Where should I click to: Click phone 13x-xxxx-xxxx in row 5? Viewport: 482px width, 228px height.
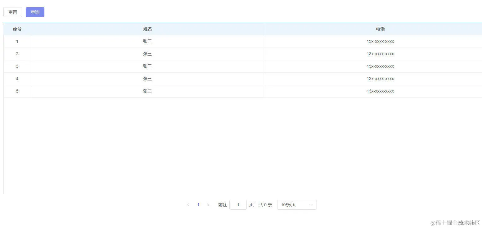pyautogui.click(x=380, y=91)
